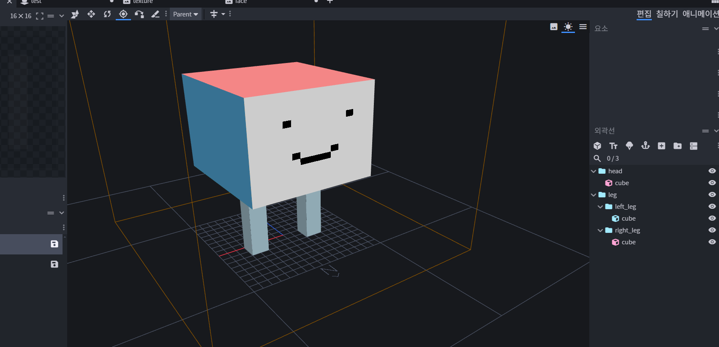This screenshot has height=347, width=719.
Task: Collapse the left_leg group chevron
Action: (x=600, y=207)
